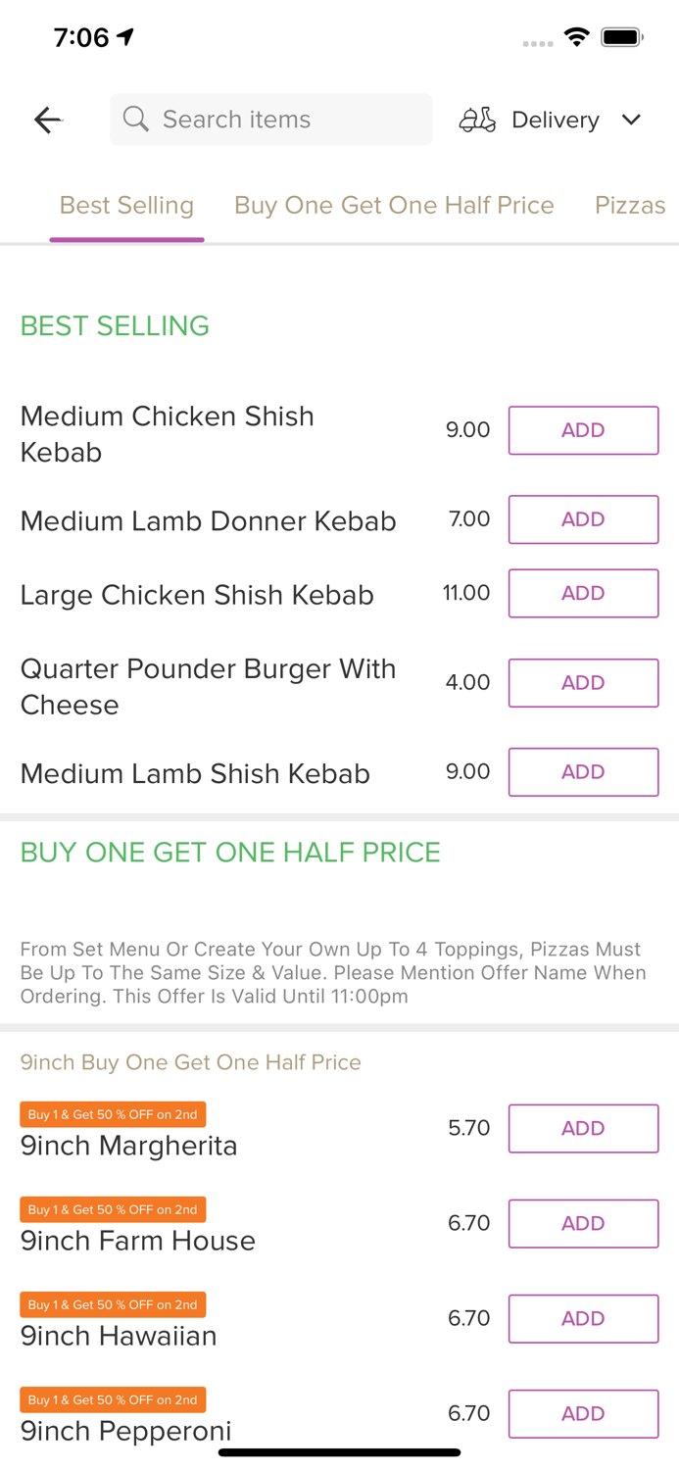Collapse the 9inch Buy One Get One section
This screenshot has height=1470, width=679.
tap(190, 1061)
